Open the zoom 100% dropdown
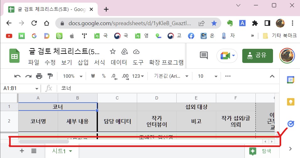Screen dimensions: 300x158 tap(73, 76)
